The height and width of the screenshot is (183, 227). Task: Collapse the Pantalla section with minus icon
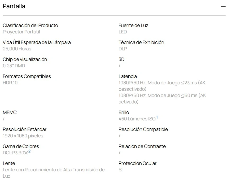223,6
